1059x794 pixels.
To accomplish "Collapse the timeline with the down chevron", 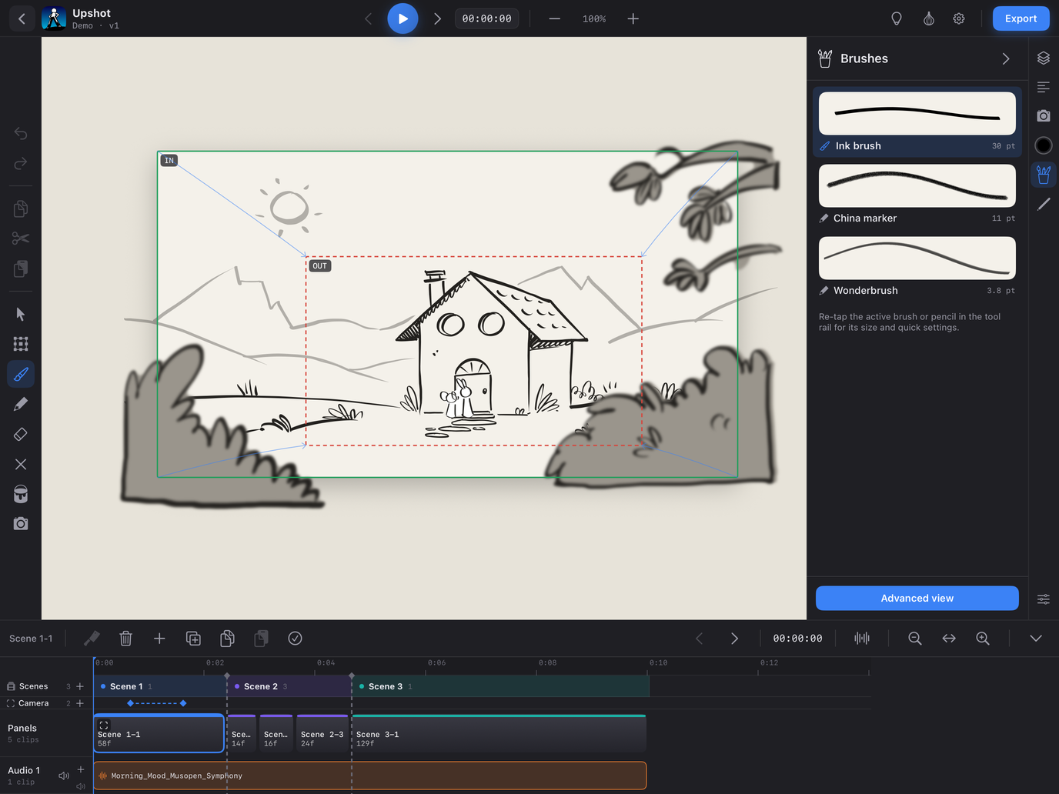I will (x=1036, y=639).
